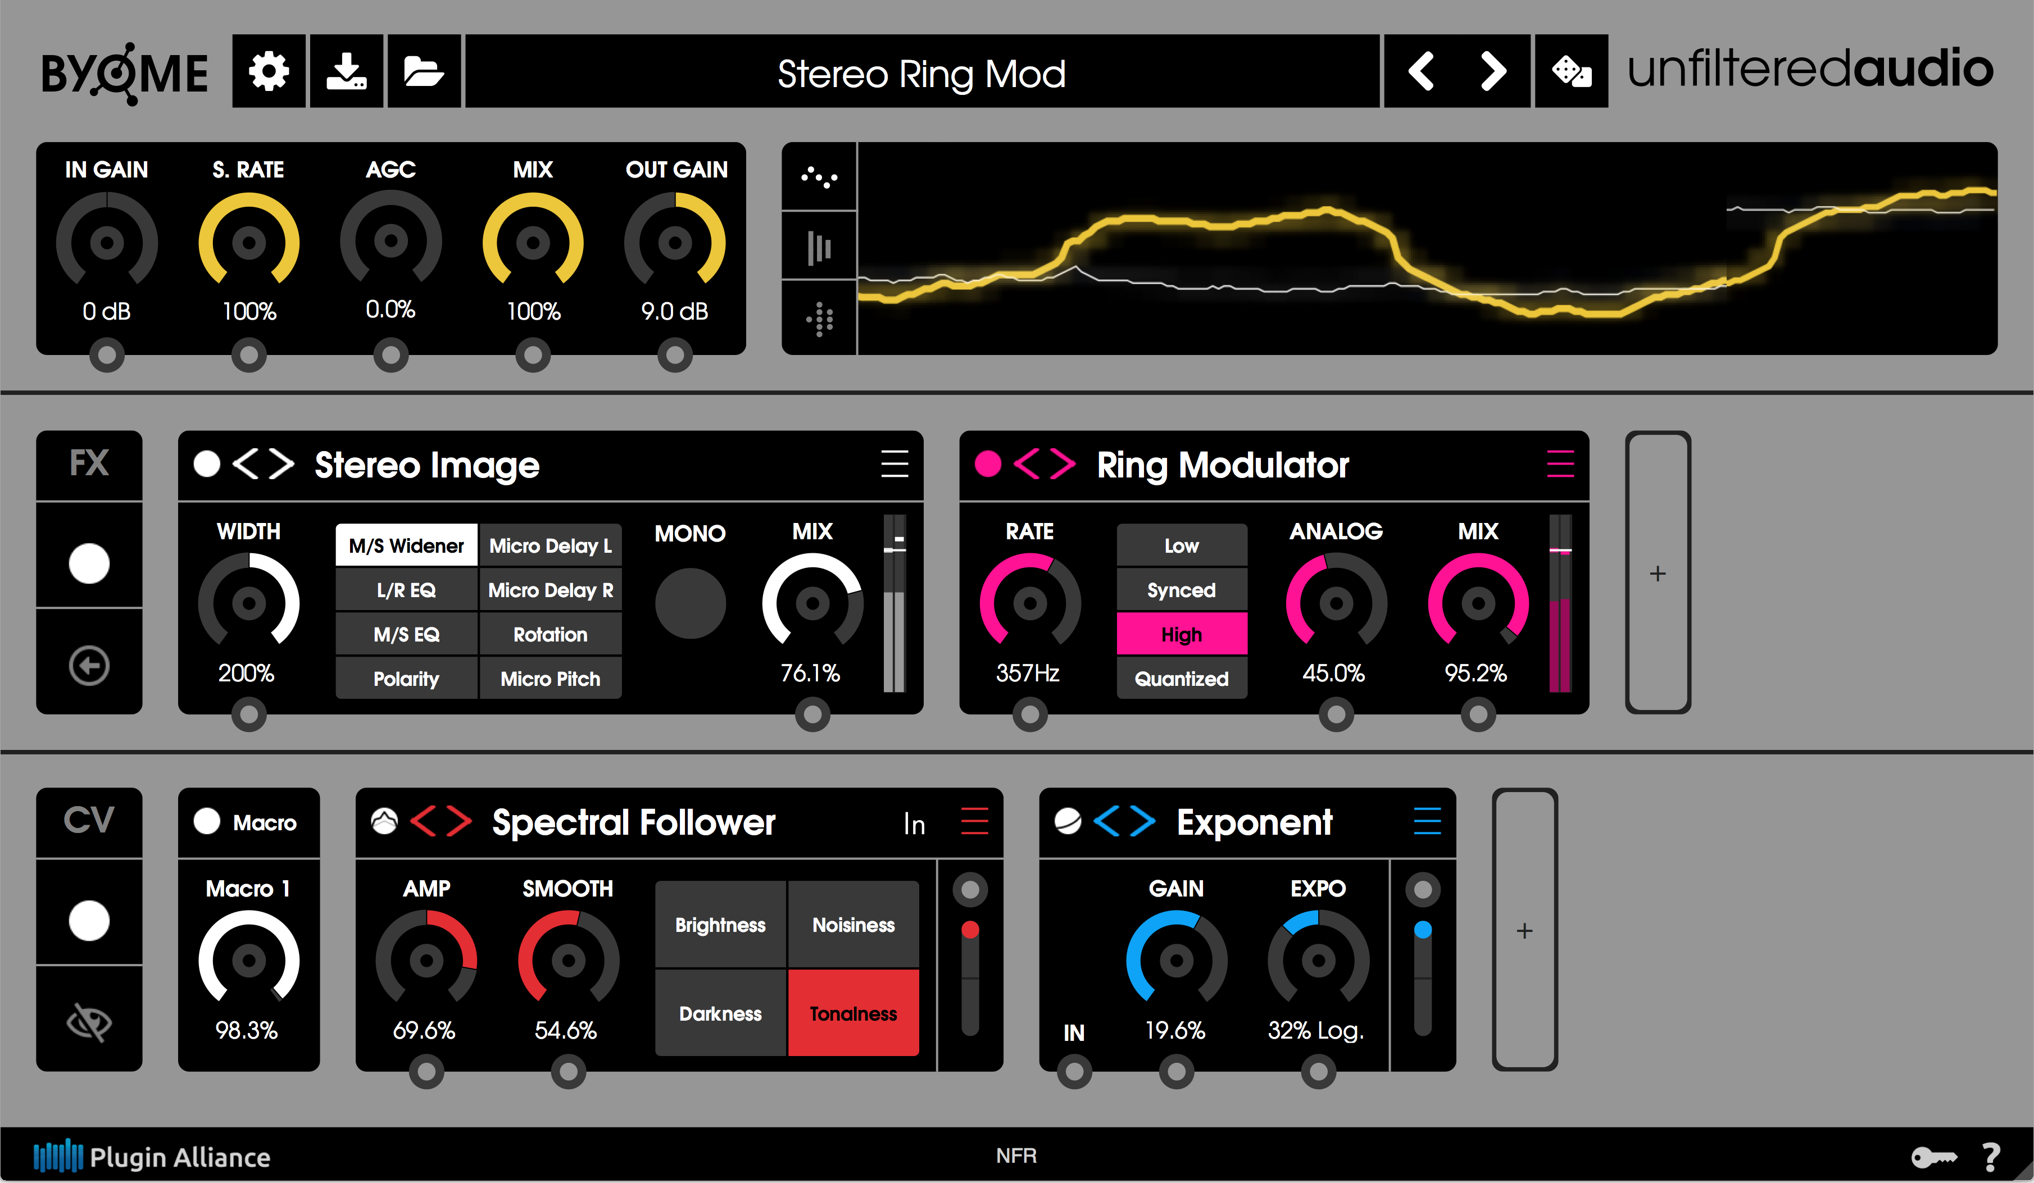Click the modulation port under IN GAIN
2034x1183 pixels.
coord(107,354)
